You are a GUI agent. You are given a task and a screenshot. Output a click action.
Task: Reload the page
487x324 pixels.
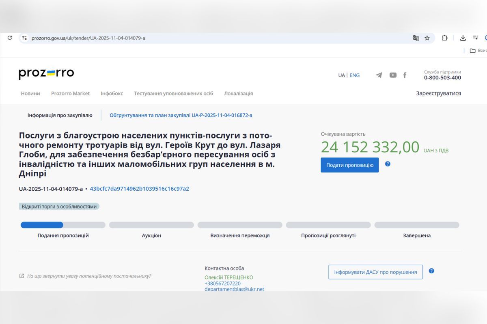pos(9,37)
